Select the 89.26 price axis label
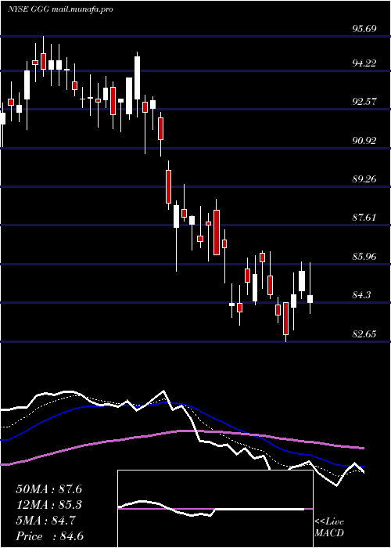Screen dimensions: 391x548 (x=364, y=179)
